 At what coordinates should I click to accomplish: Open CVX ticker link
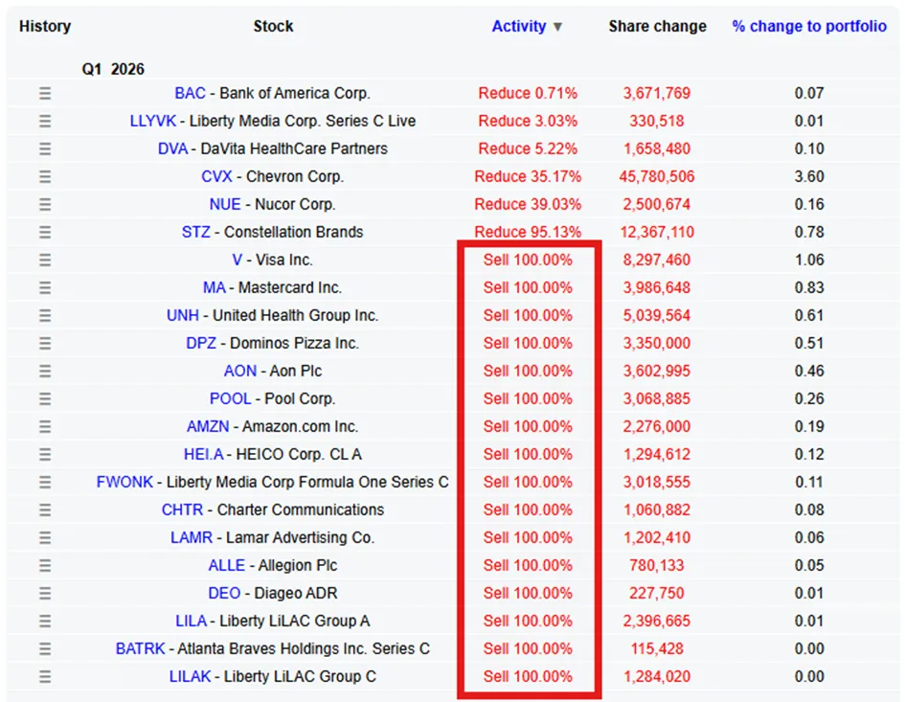[x=216, y=176]
